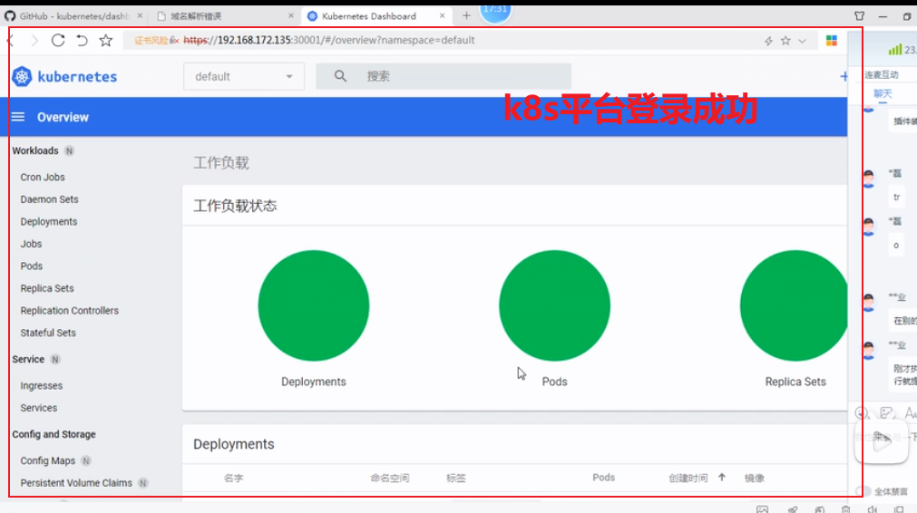Open Replication Controllers in sidebar
Image resolution: width=917 pixels, height=513 pixels.
[x=70, y=310]
